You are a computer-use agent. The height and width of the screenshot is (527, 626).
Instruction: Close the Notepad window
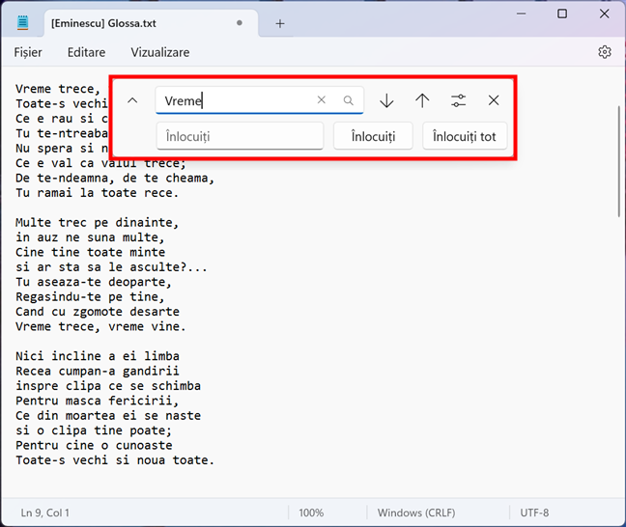604,14
